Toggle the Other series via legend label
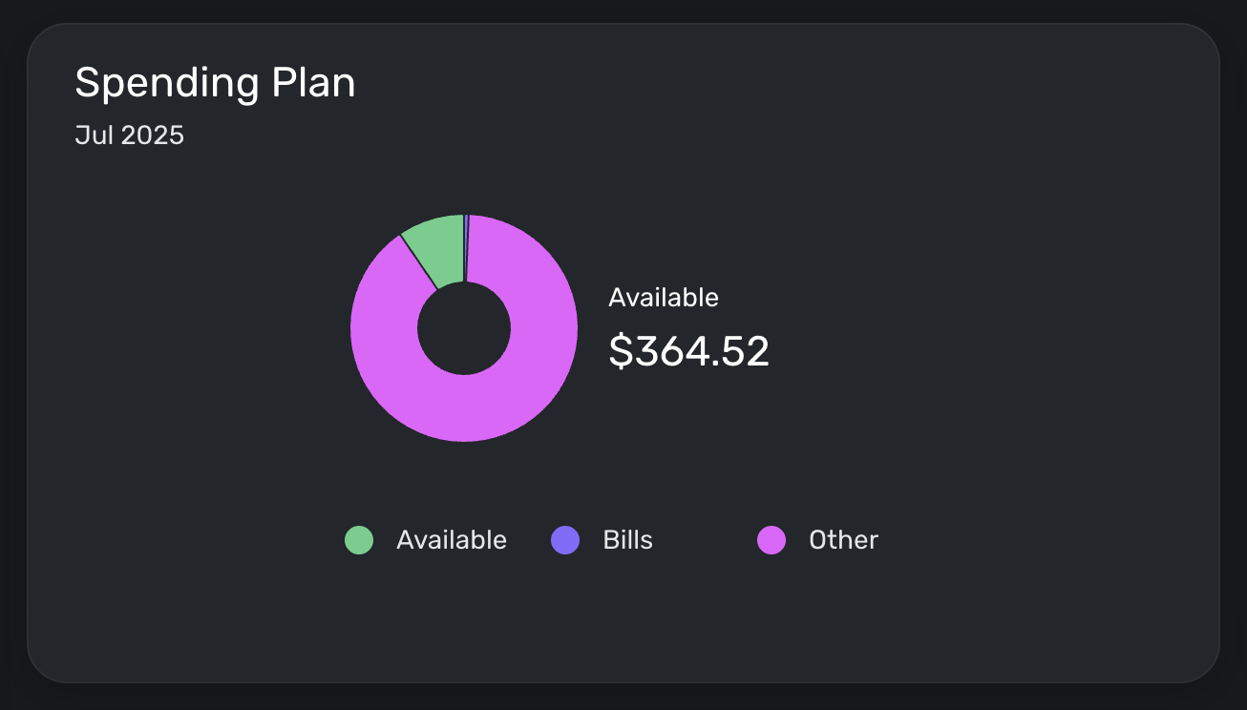The height and width of the screenshot is (710, 1247). tap(844, 540)
